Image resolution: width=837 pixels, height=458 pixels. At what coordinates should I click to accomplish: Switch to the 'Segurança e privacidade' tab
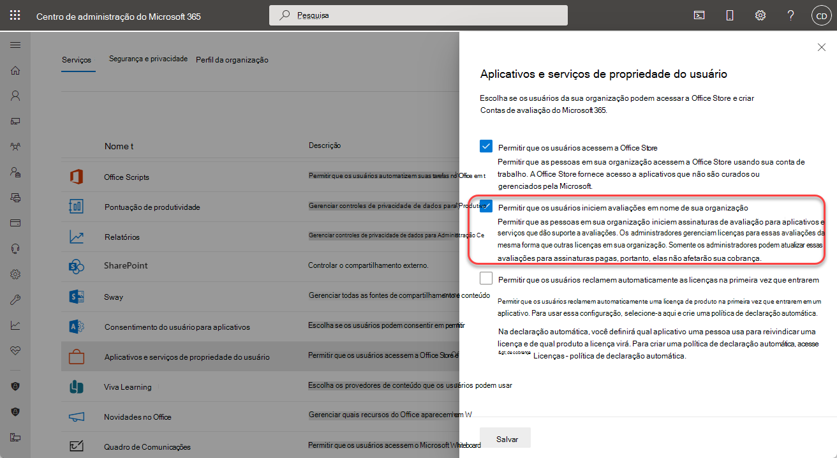(x=148, y=59)
